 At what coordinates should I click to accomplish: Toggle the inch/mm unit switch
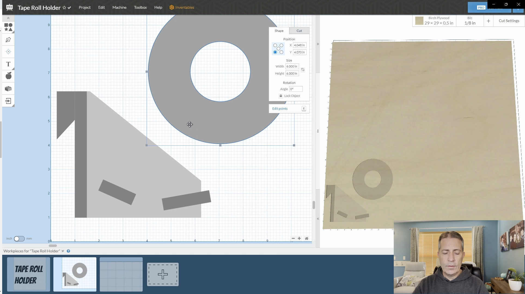point(19,239)
